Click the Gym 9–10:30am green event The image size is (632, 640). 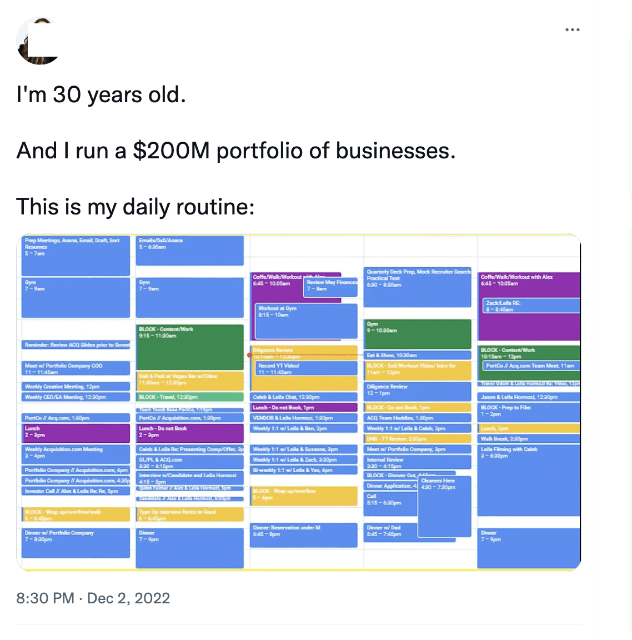coord(418,334)
